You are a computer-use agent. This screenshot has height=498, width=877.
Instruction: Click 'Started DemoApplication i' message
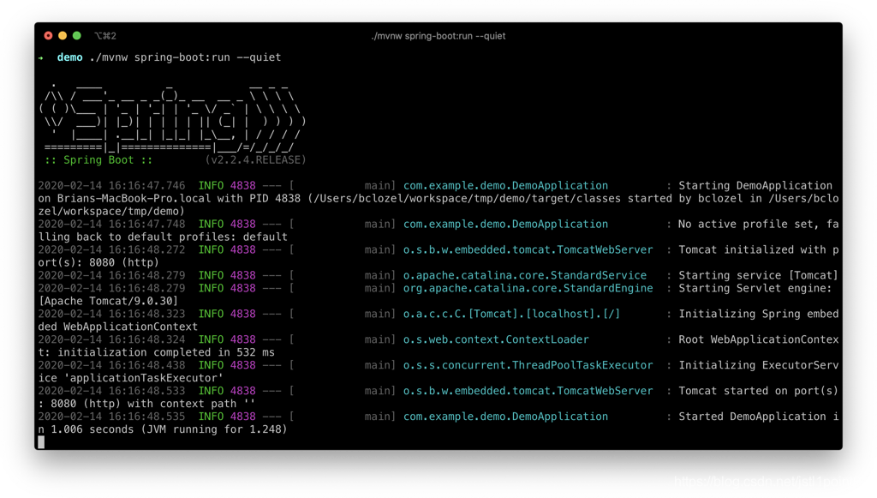tap(759, 417)
